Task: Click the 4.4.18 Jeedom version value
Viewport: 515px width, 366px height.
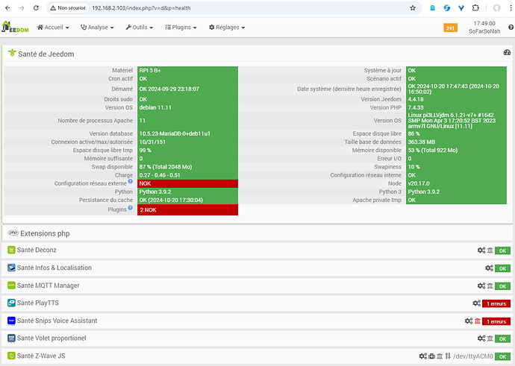Action: (416, 99)
